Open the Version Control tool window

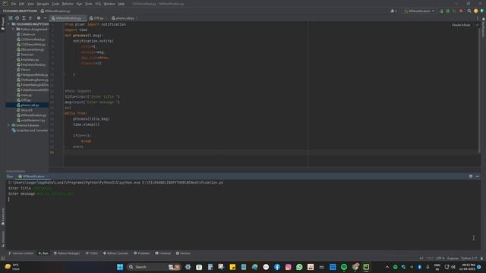[x=21, y=253]
